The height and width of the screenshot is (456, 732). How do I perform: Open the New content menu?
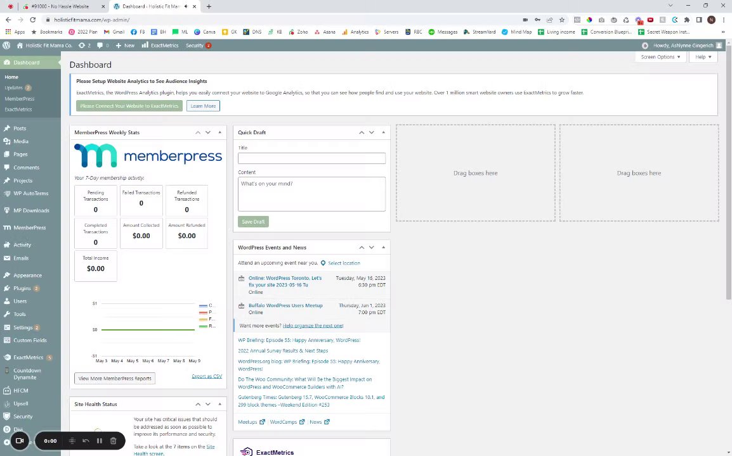125,45
